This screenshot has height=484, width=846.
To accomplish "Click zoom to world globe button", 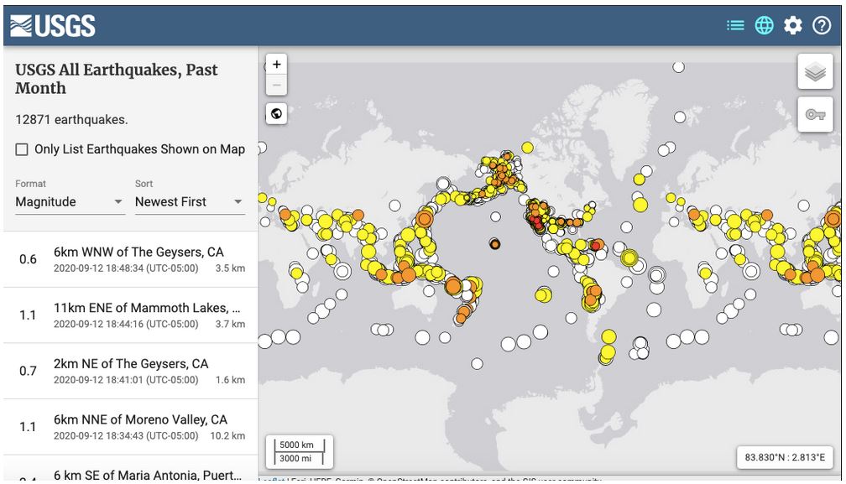I will coord(276,114).
